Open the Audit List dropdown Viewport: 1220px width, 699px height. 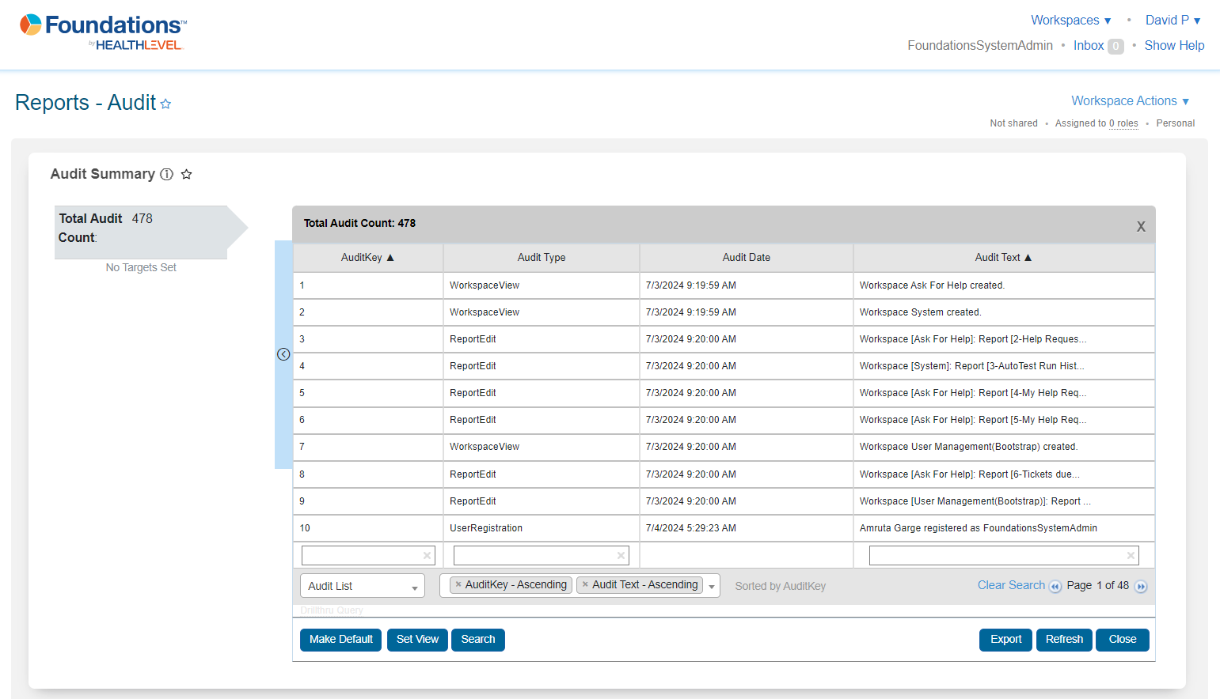point(363,586)
